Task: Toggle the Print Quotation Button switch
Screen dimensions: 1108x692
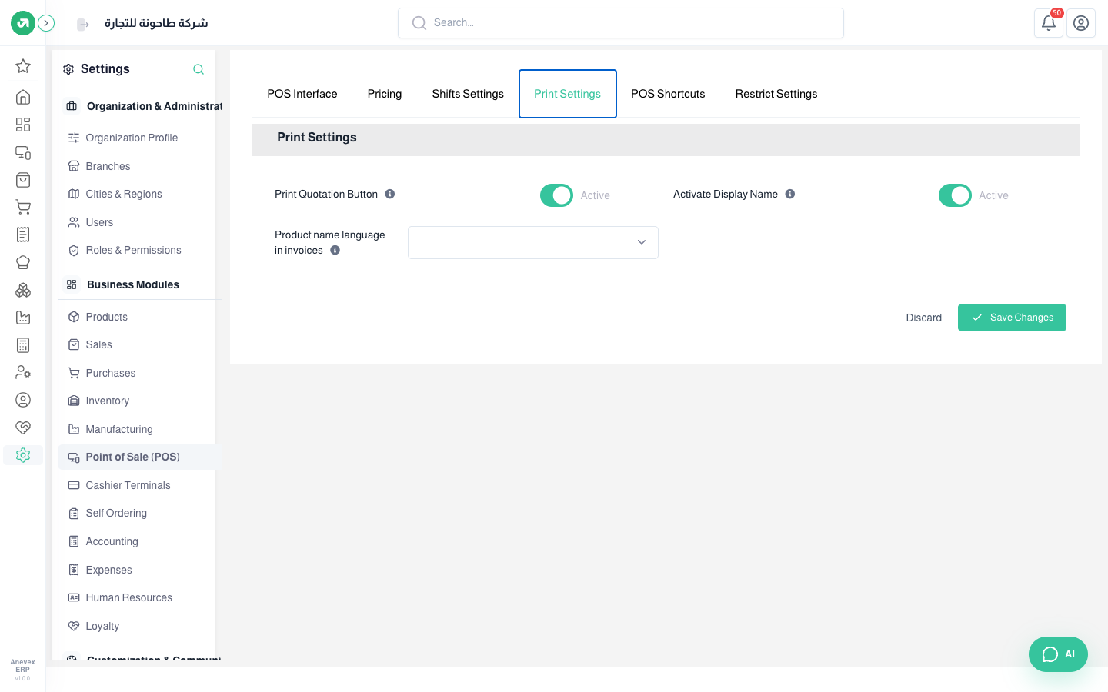Action: click(x=557, y=195)
